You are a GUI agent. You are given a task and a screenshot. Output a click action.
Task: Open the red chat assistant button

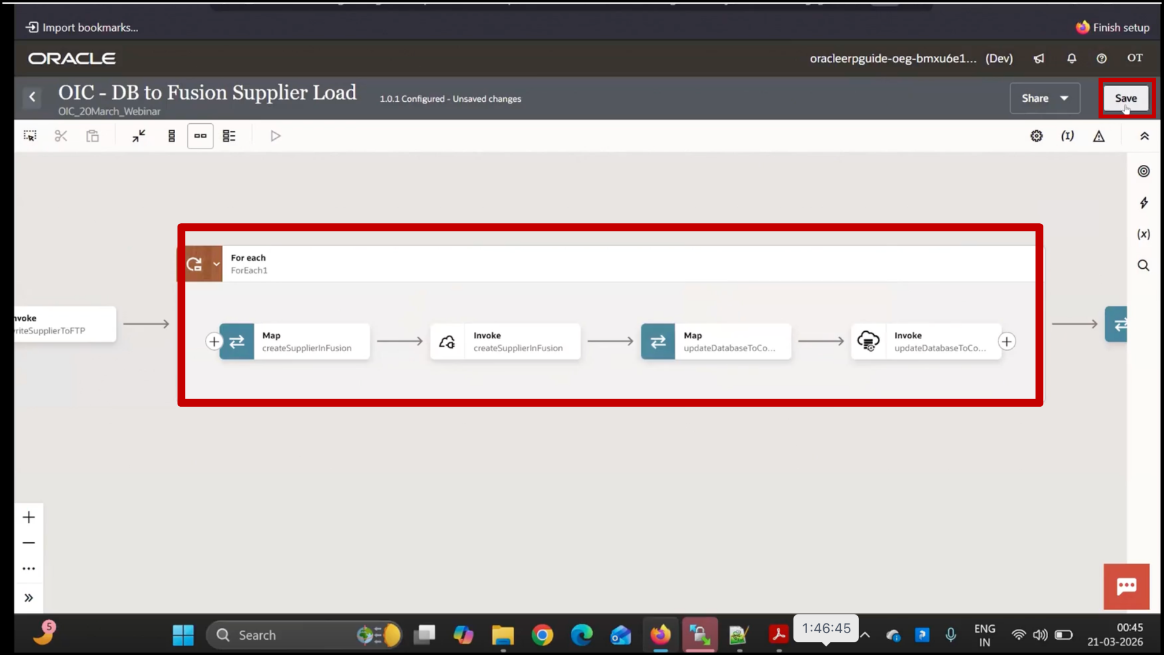coord(1126,586)
